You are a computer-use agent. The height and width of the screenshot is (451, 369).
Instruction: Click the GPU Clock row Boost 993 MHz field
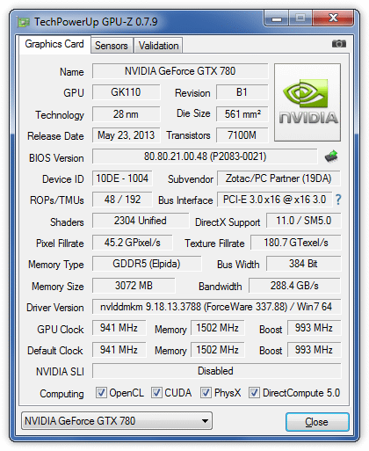tap(315, 328)
